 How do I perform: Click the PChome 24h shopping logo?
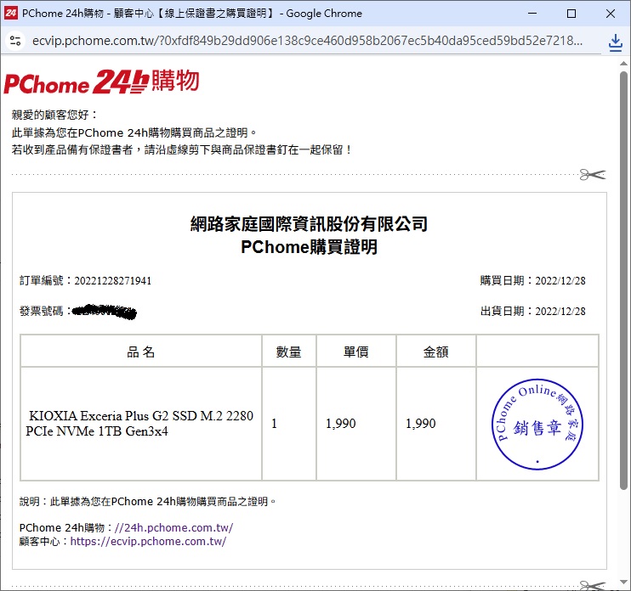tap(102, 82)
